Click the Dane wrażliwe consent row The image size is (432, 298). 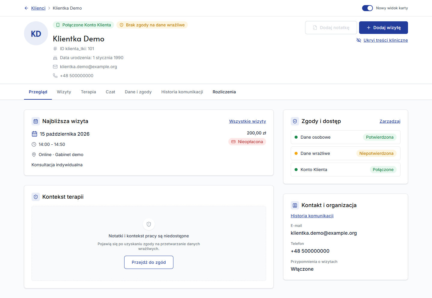(346, 153)
